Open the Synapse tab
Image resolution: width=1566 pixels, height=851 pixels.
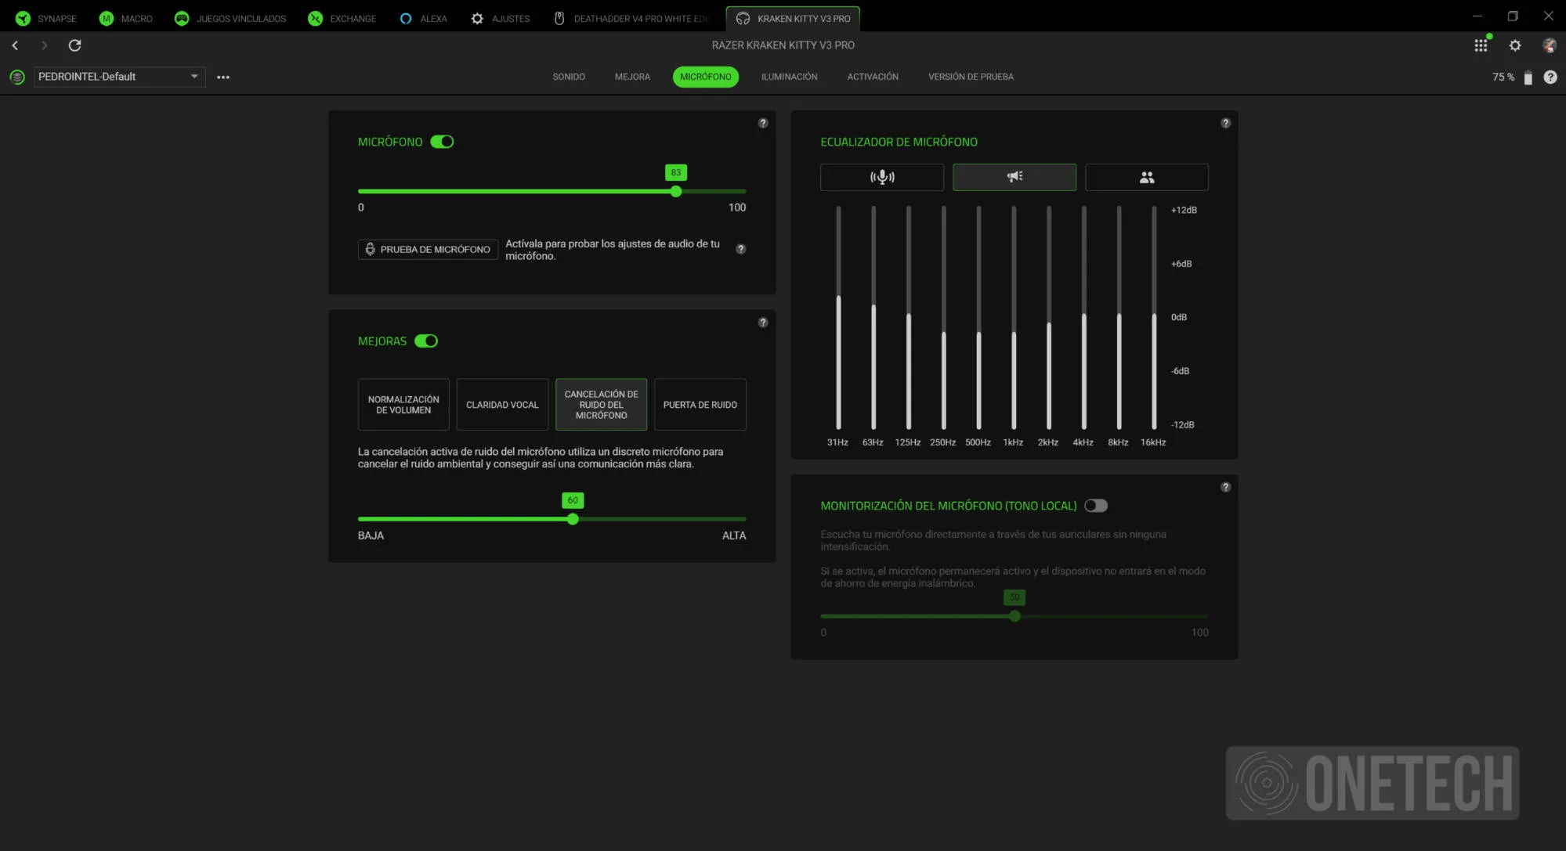[x=46, y=18]
